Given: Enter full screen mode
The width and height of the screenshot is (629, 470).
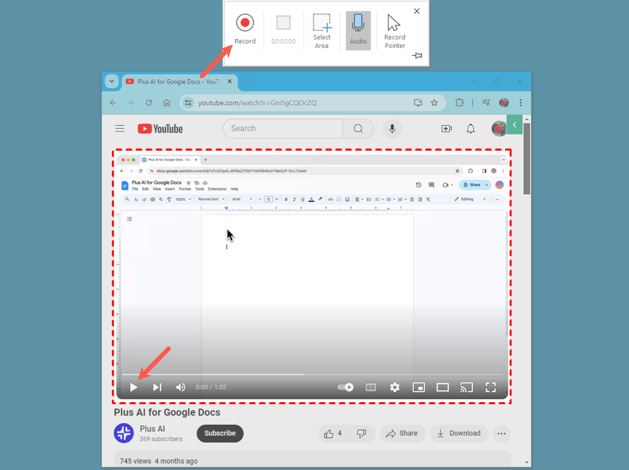Looking at the screenshot, I should tap(491, 387).
